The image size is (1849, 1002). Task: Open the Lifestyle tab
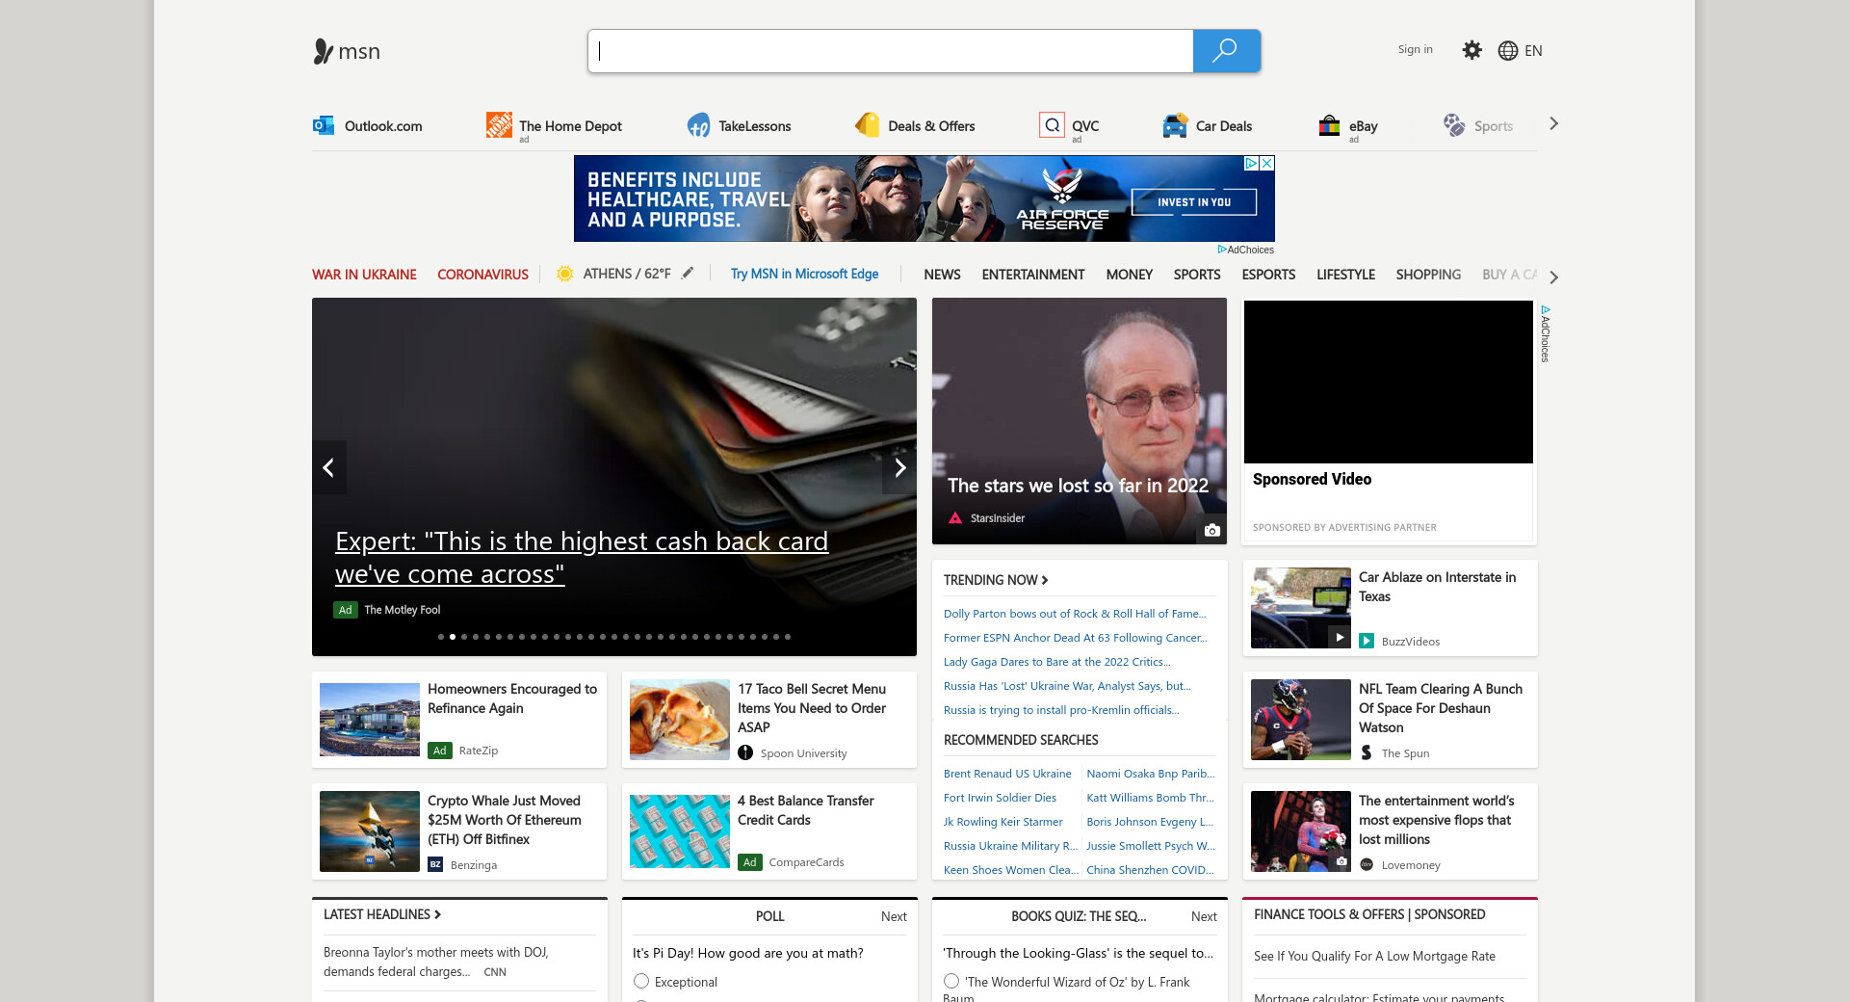1345,275
